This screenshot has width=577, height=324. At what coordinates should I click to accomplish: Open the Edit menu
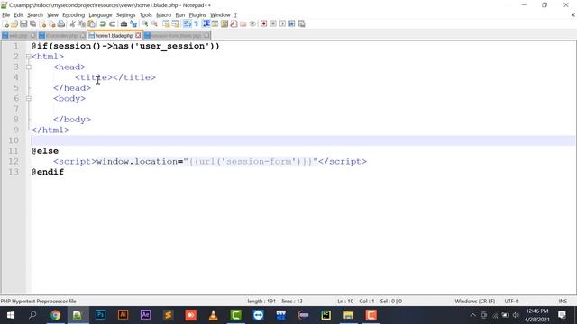coord(18,15)
